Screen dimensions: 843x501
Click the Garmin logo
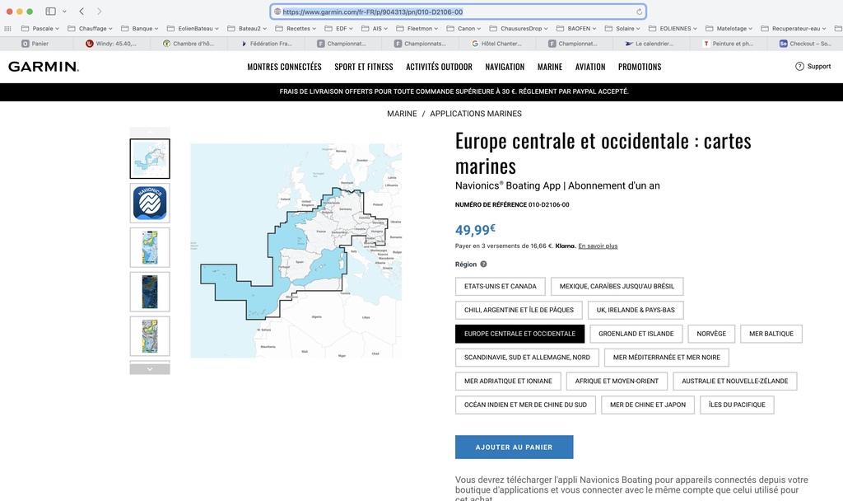pyautogui.click(x=44, y=67)
